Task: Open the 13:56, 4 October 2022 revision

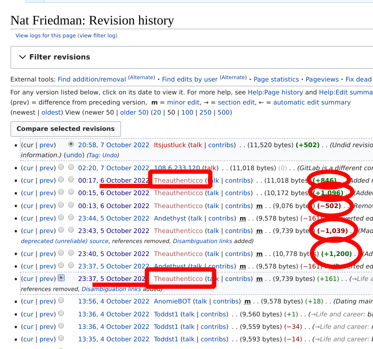Action: tap(114, 302)
